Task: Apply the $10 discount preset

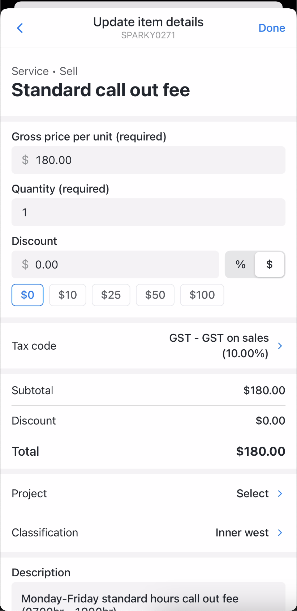Action: 68,295
